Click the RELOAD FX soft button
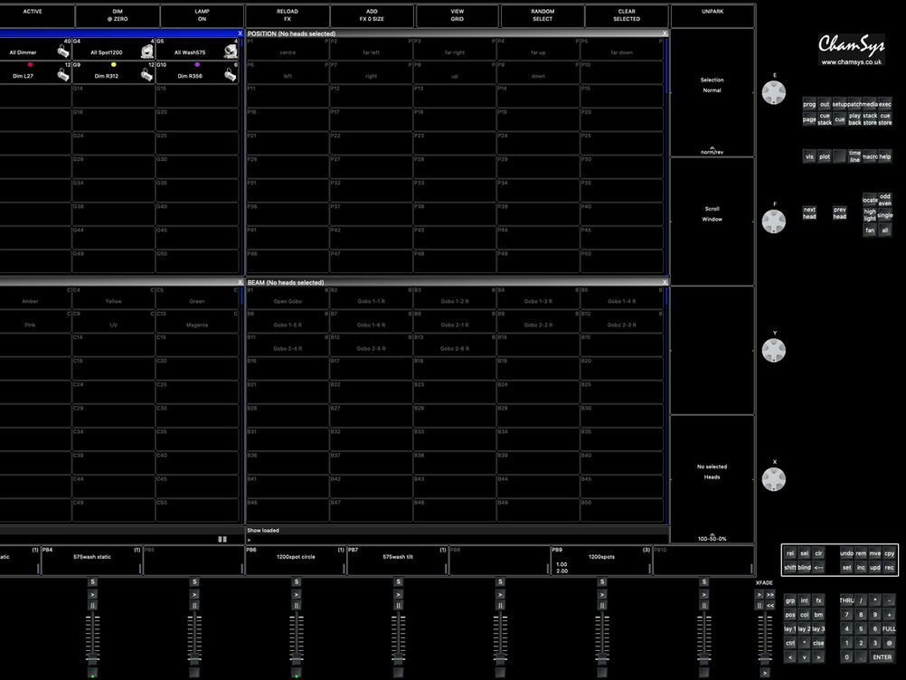 tap(288, 15)
